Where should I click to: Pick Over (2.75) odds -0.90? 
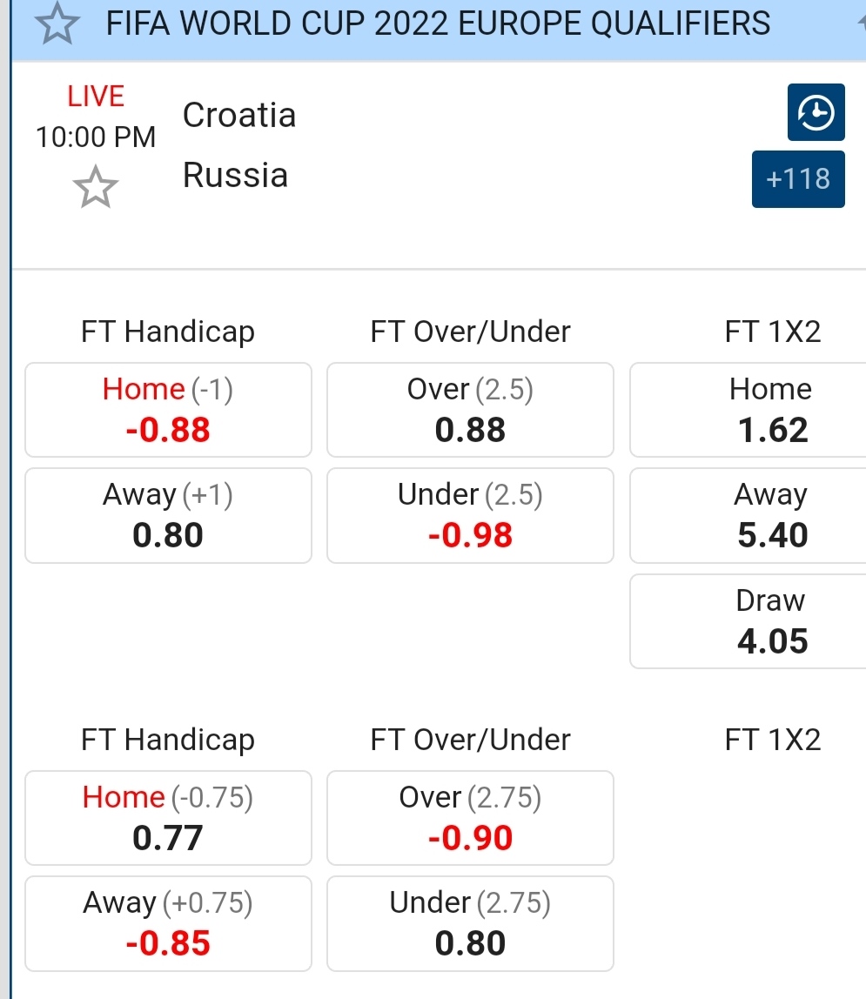click(x=470, y=818)
